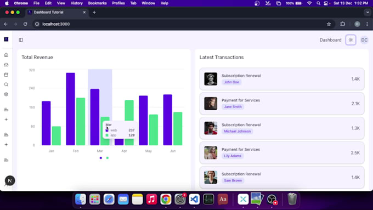This screenshot has height=210, width=373.
Task: Open the Trash in the Dock
Action: pos(292,199)
